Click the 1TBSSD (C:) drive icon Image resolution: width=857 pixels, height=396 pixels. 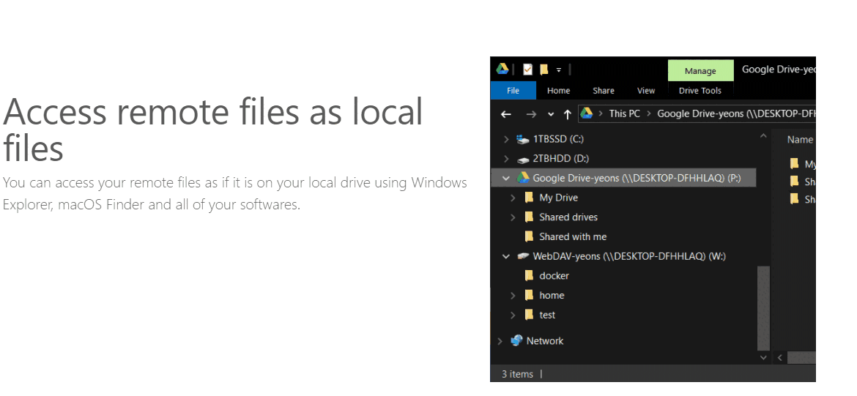tap(522, 139)
